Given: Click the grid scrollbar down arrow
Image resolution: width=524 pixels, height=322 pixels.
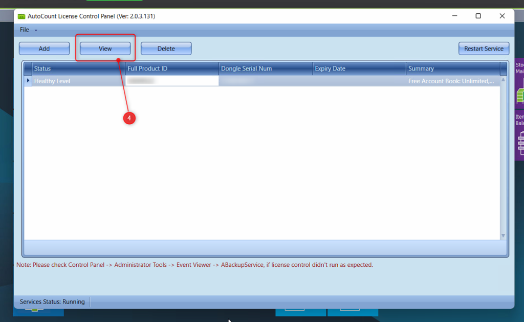Looking at the screenshot, I should pyautogui.click(x=503, y=236).
